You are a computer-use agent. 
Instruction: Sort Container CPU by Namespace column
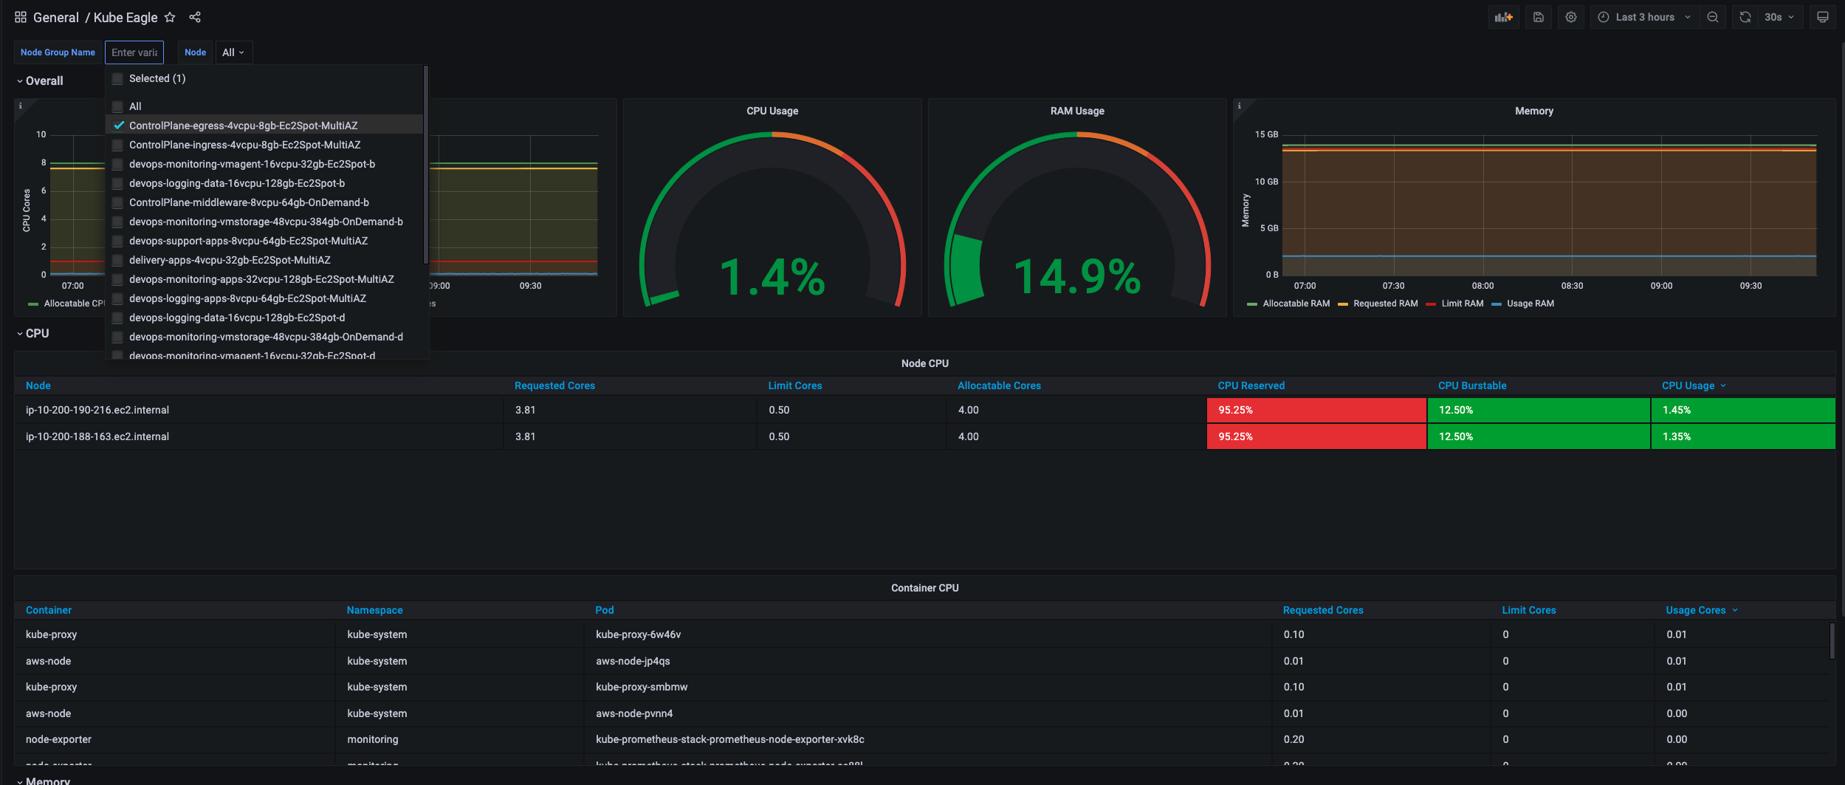point(375,610)
